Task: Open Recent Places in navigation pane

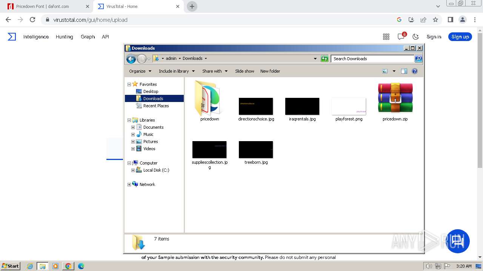Action: 156,106
